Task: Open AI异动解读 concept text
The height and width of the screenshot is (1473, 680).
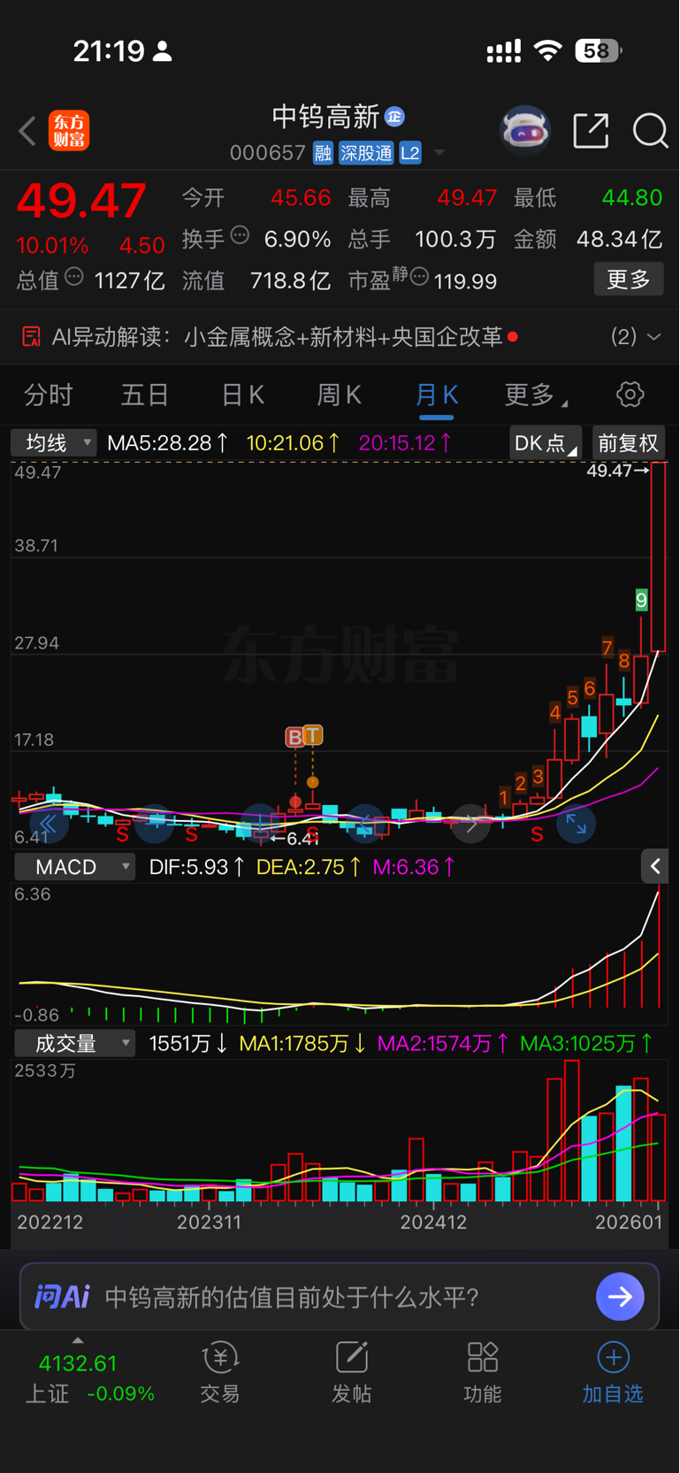Action: (343, 337)
